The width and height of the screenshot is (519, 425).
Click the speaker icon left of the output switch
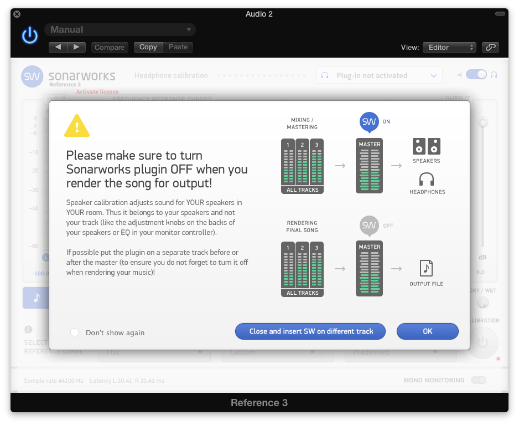(x=459, y=75)
